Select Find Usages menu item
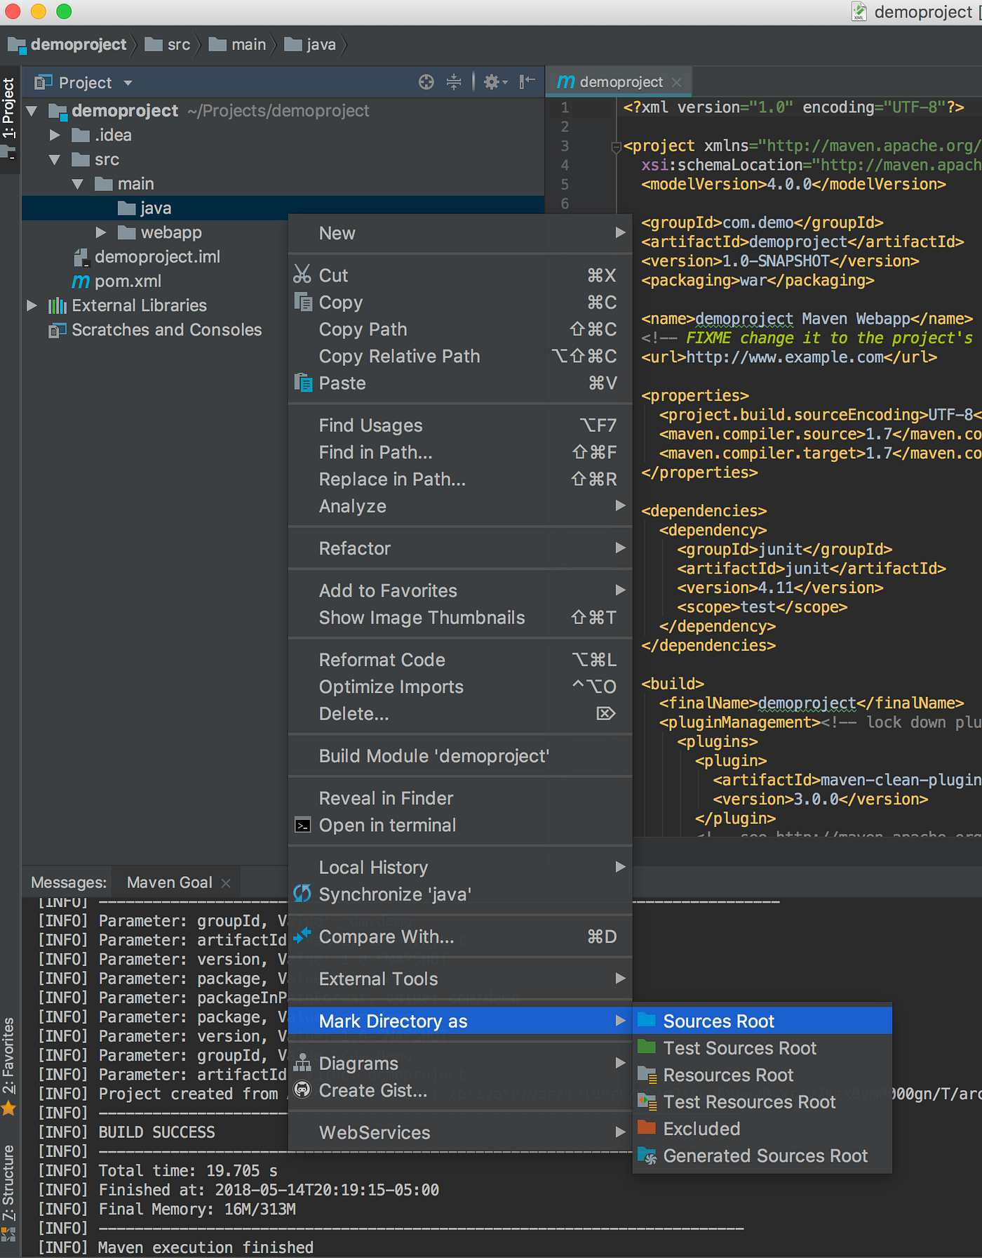Viewport: 982px width, 1258px height. [x=460, y=425]
